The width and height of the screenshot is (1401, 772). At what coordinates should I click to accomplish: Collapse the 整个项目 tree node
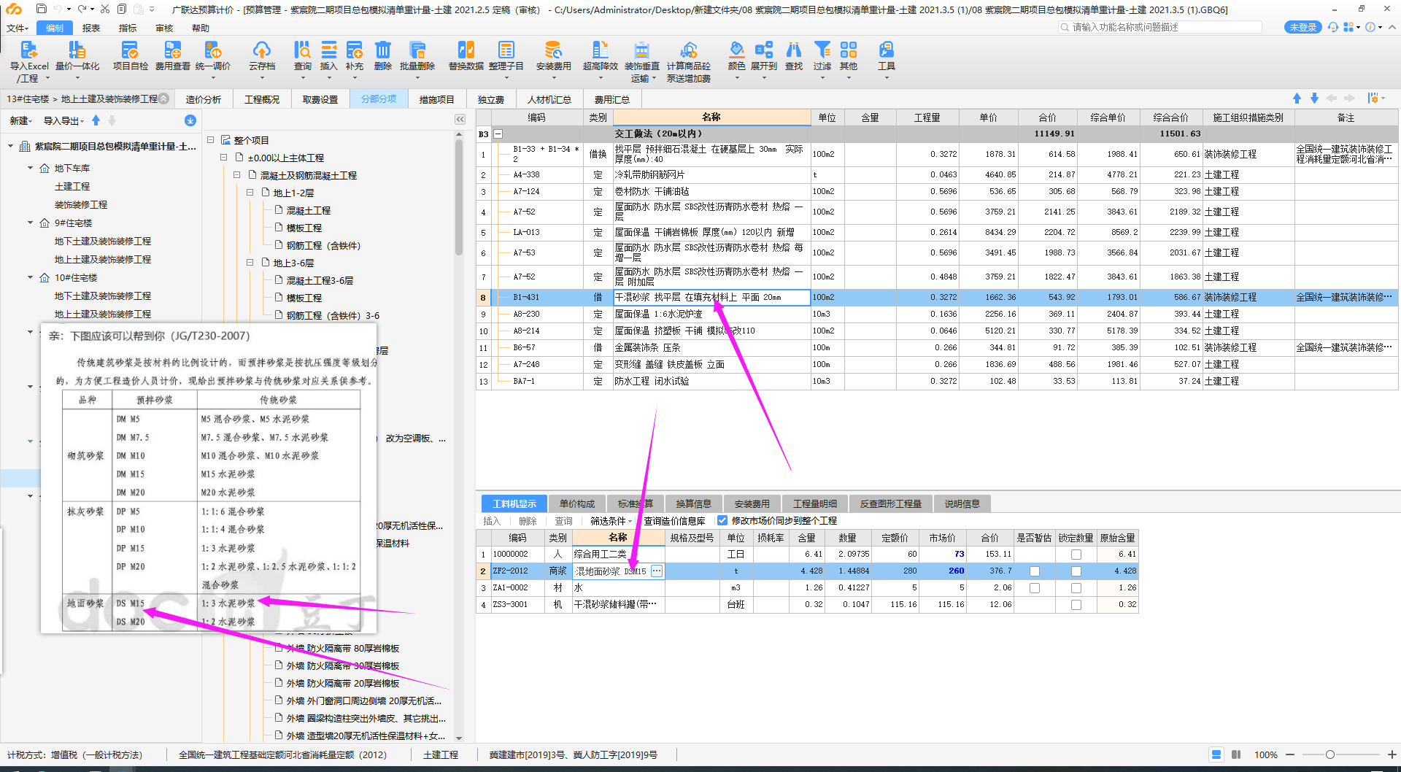210,139
